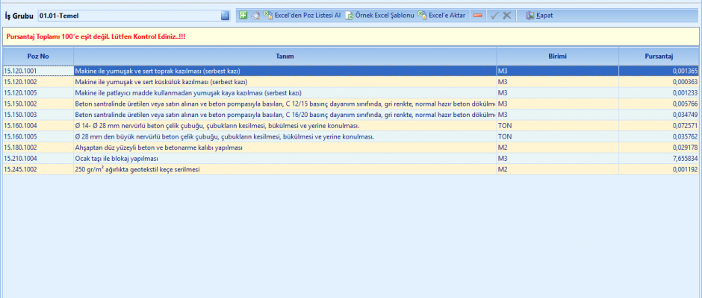Click the red minus delete icon

[x=477, y=15]
